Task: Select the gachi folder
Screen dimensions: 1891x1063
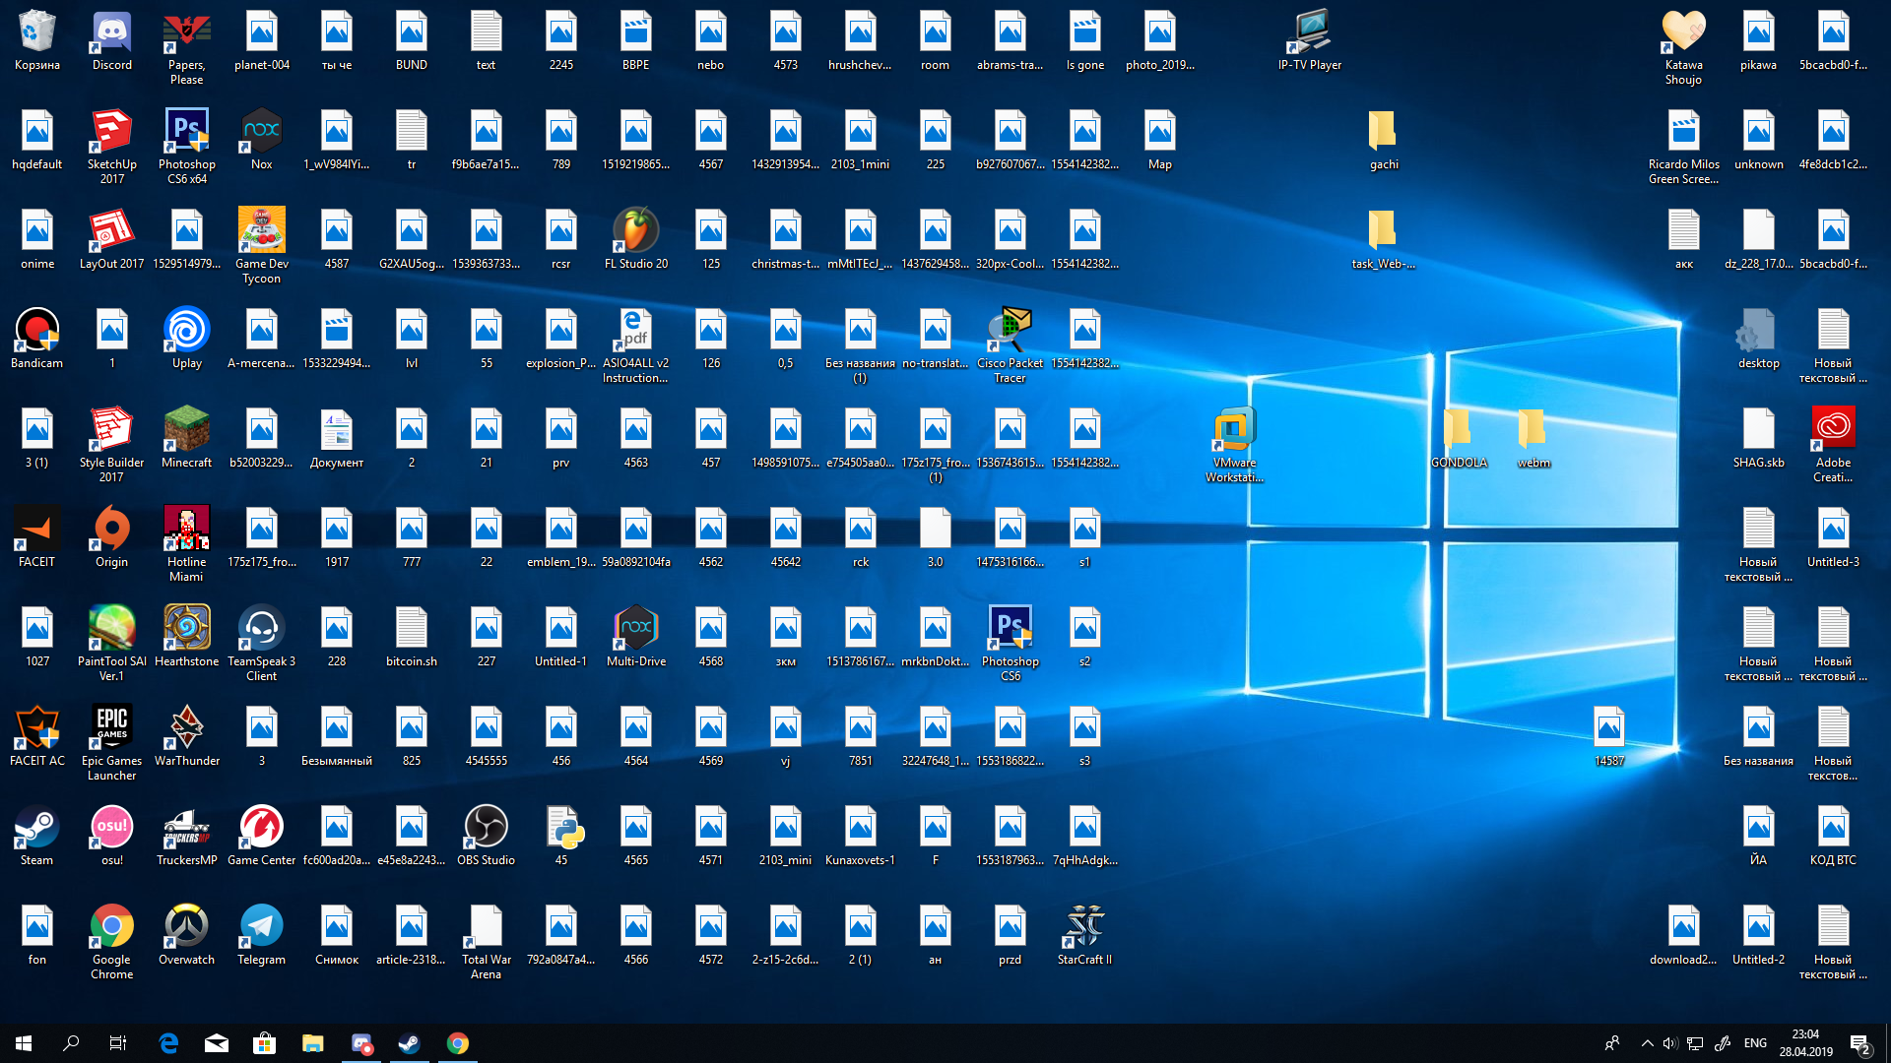Action: click(x=1385, y=141)
